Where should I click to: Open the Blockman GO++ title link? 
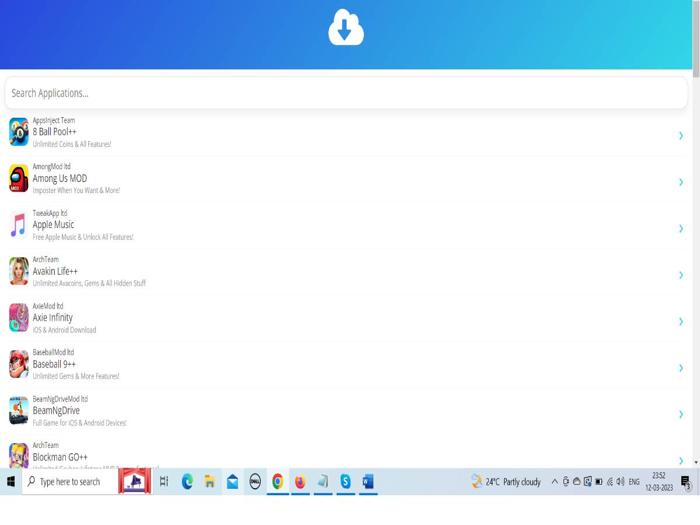pyautogui.click(x=60, y=457)
